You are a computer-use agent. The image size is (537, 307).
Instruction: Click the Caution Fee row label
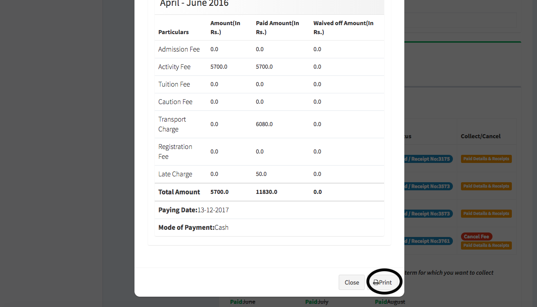[175, 101]
